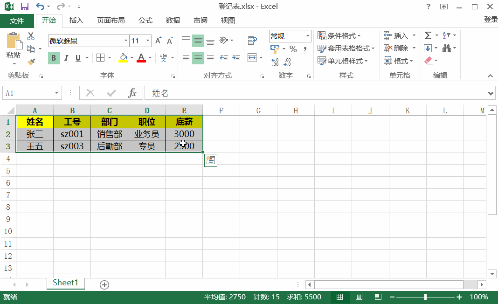The image size is (498, 304).
Task: Apply cell borders icon
Action: [x=100, y=57]
